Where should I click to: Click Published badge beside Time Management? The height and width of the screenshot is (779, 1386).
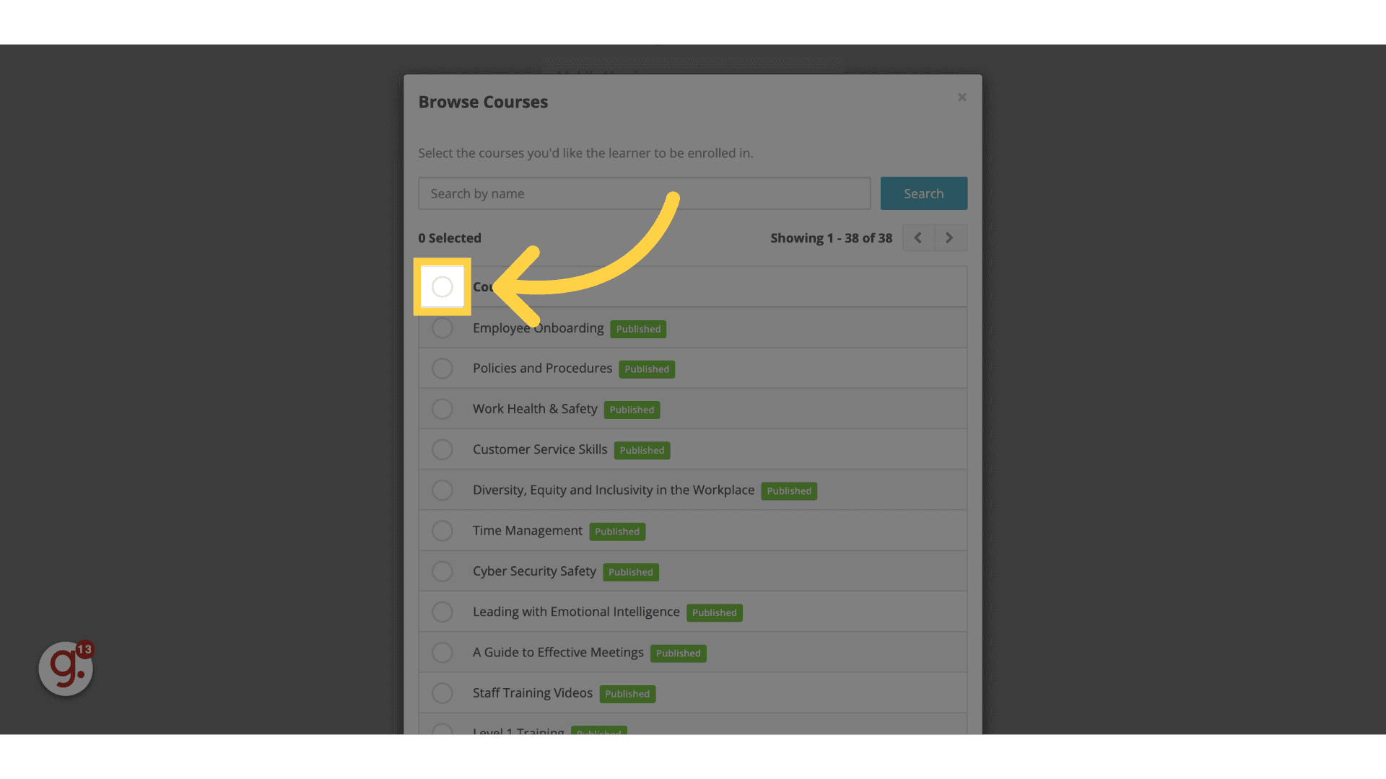point(617,532)
